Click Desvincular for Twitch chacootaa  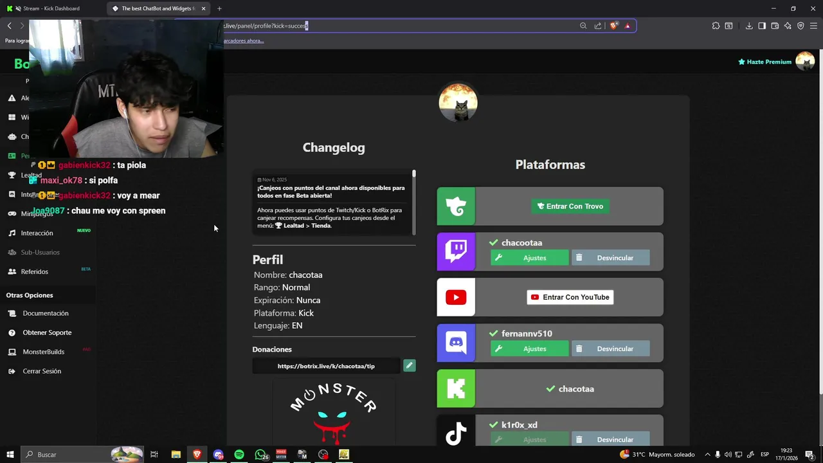610,258
